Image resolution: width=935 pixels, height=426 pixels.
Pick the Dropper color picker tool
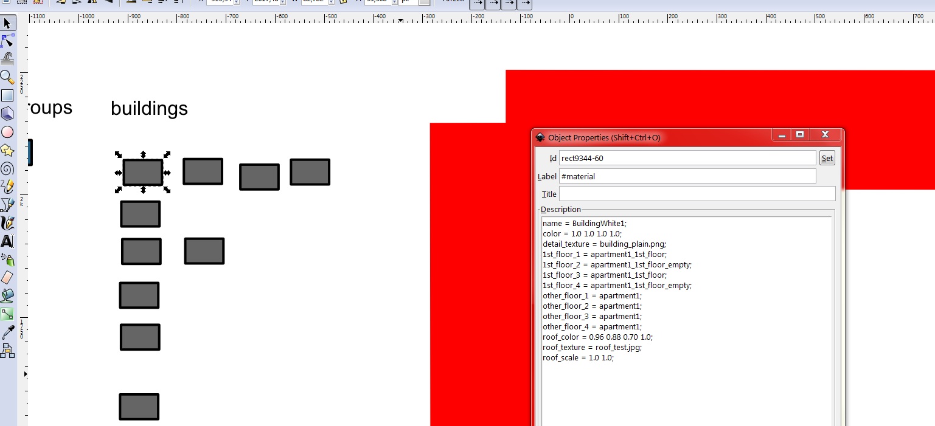[7, 332]
